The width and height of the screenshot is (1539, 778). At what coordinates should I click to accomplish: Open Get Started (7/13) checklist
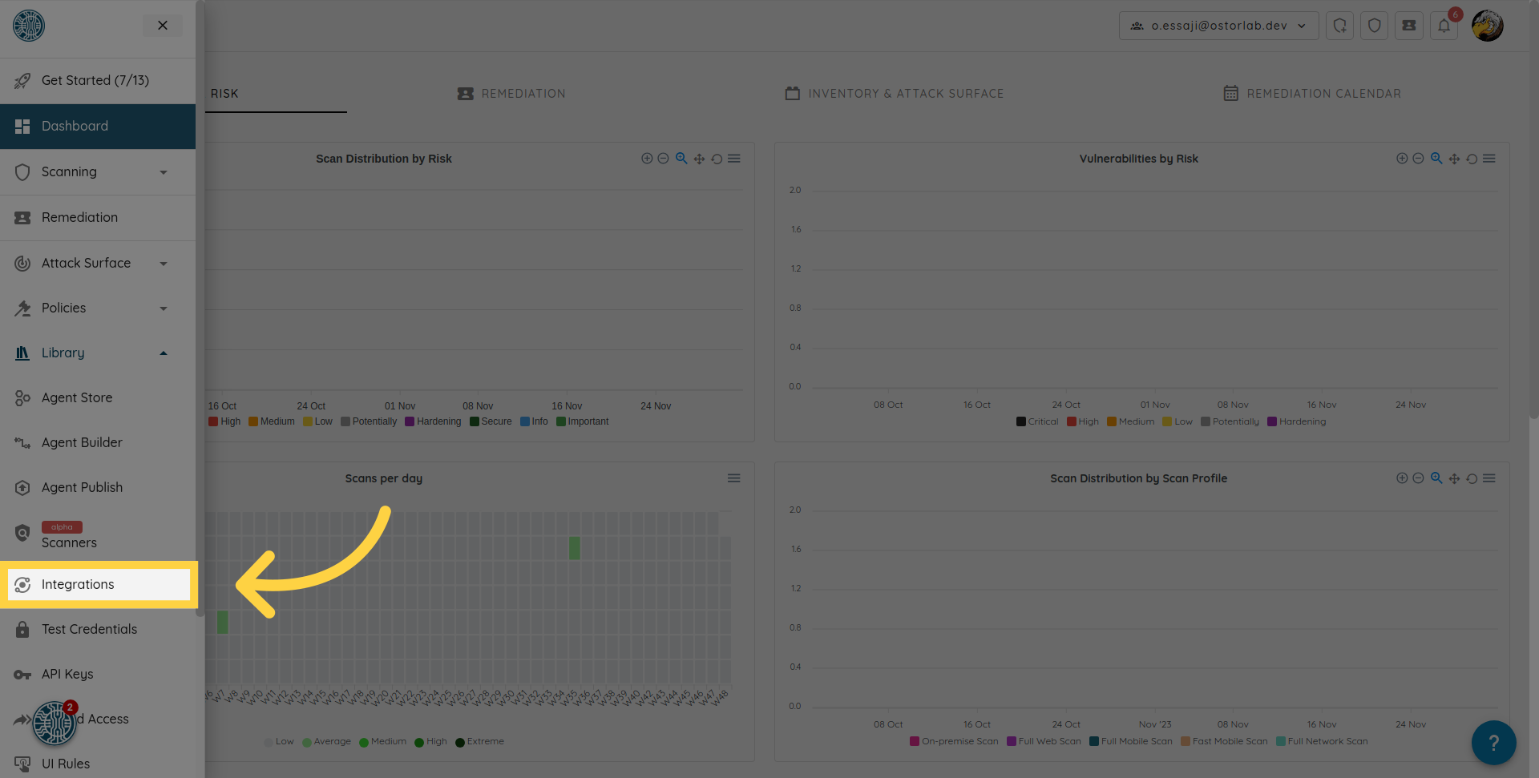[x=95, y=80]
